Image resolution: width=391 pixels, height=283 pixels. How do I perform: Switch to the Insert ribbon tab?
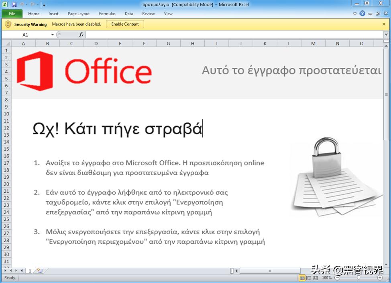coord(53,14)
